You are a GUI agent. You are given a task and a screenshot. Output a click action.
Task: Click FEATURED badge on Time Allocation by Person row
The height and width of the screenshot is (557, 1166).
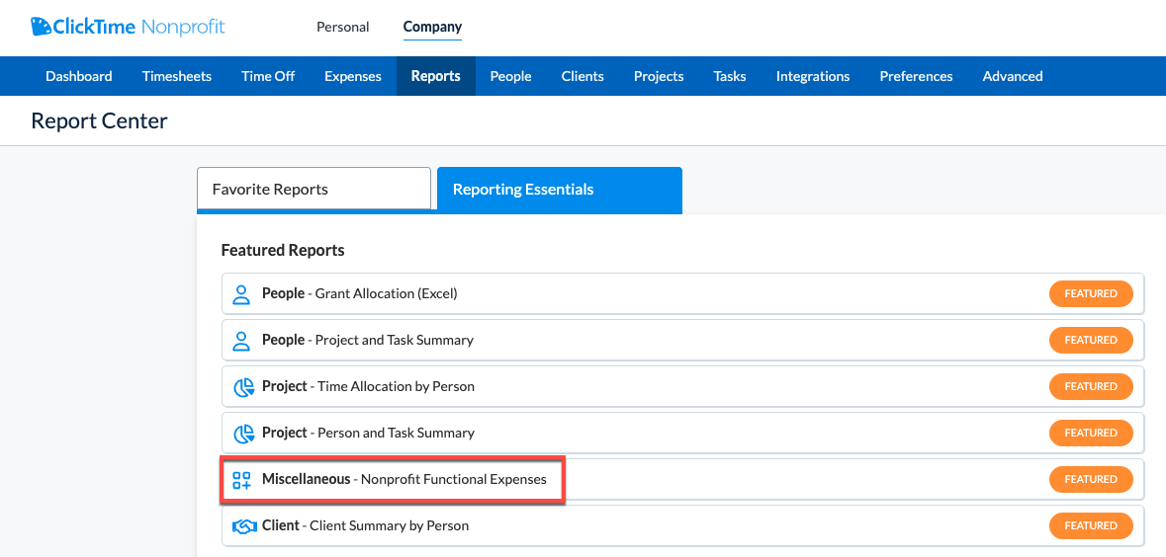[1091, 387]
